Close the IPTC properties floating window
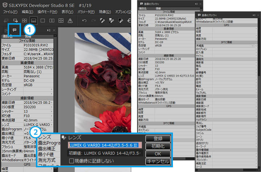This screenshot has height=172, width=261. (258, 15)
